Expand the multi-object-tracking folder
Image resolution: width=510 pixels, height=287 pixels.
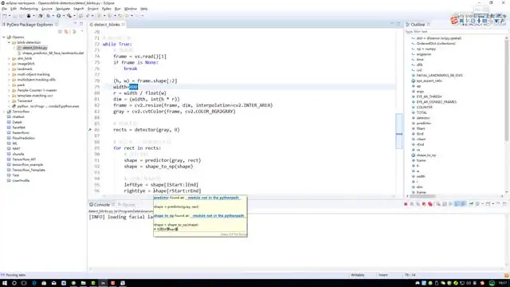point(9,74)
